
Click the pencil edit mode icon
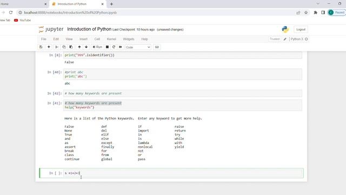(x=285, y=39)
